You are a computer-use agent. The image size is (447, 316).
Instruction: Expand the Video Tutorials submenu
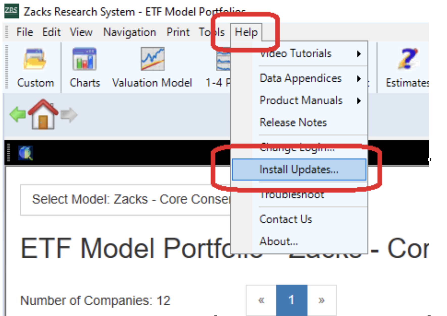300,54
